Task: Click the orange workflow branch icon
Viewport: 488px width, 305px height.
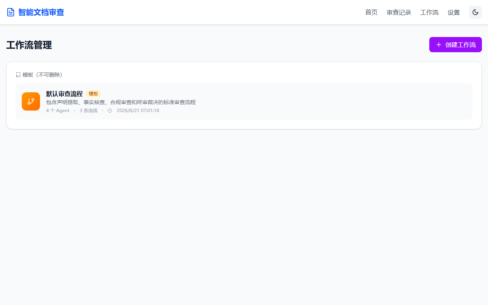Action: click(x=31, y=101)
